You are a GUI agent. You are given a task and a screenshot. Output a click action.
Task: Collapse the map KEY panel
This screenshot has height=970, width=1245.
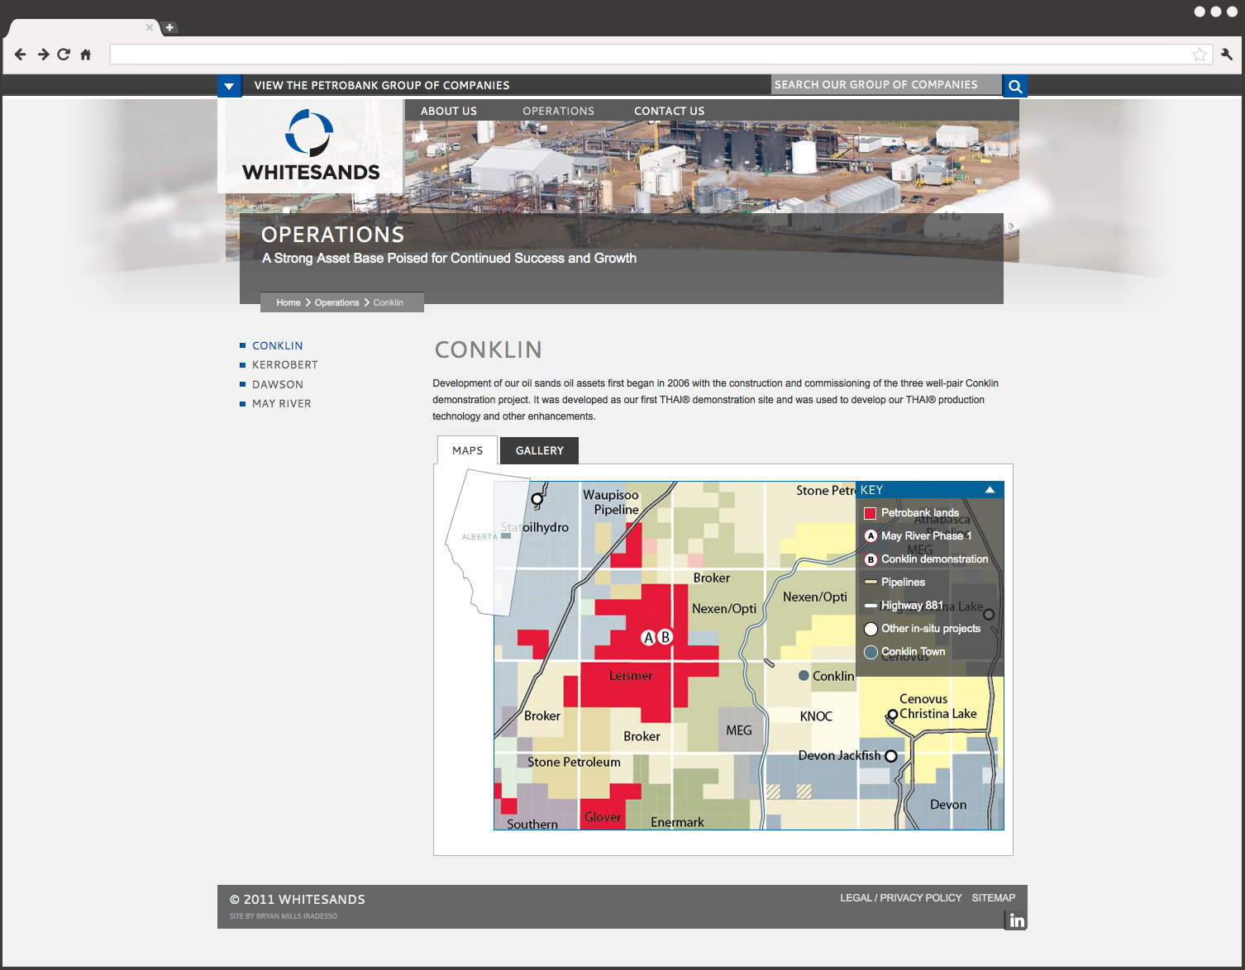(990, 490)
